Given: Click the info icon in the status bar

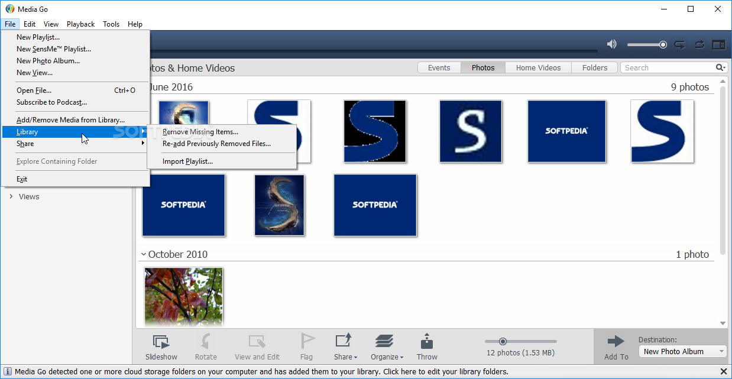Looking at the screenshot, I should (x=7, y=371).
